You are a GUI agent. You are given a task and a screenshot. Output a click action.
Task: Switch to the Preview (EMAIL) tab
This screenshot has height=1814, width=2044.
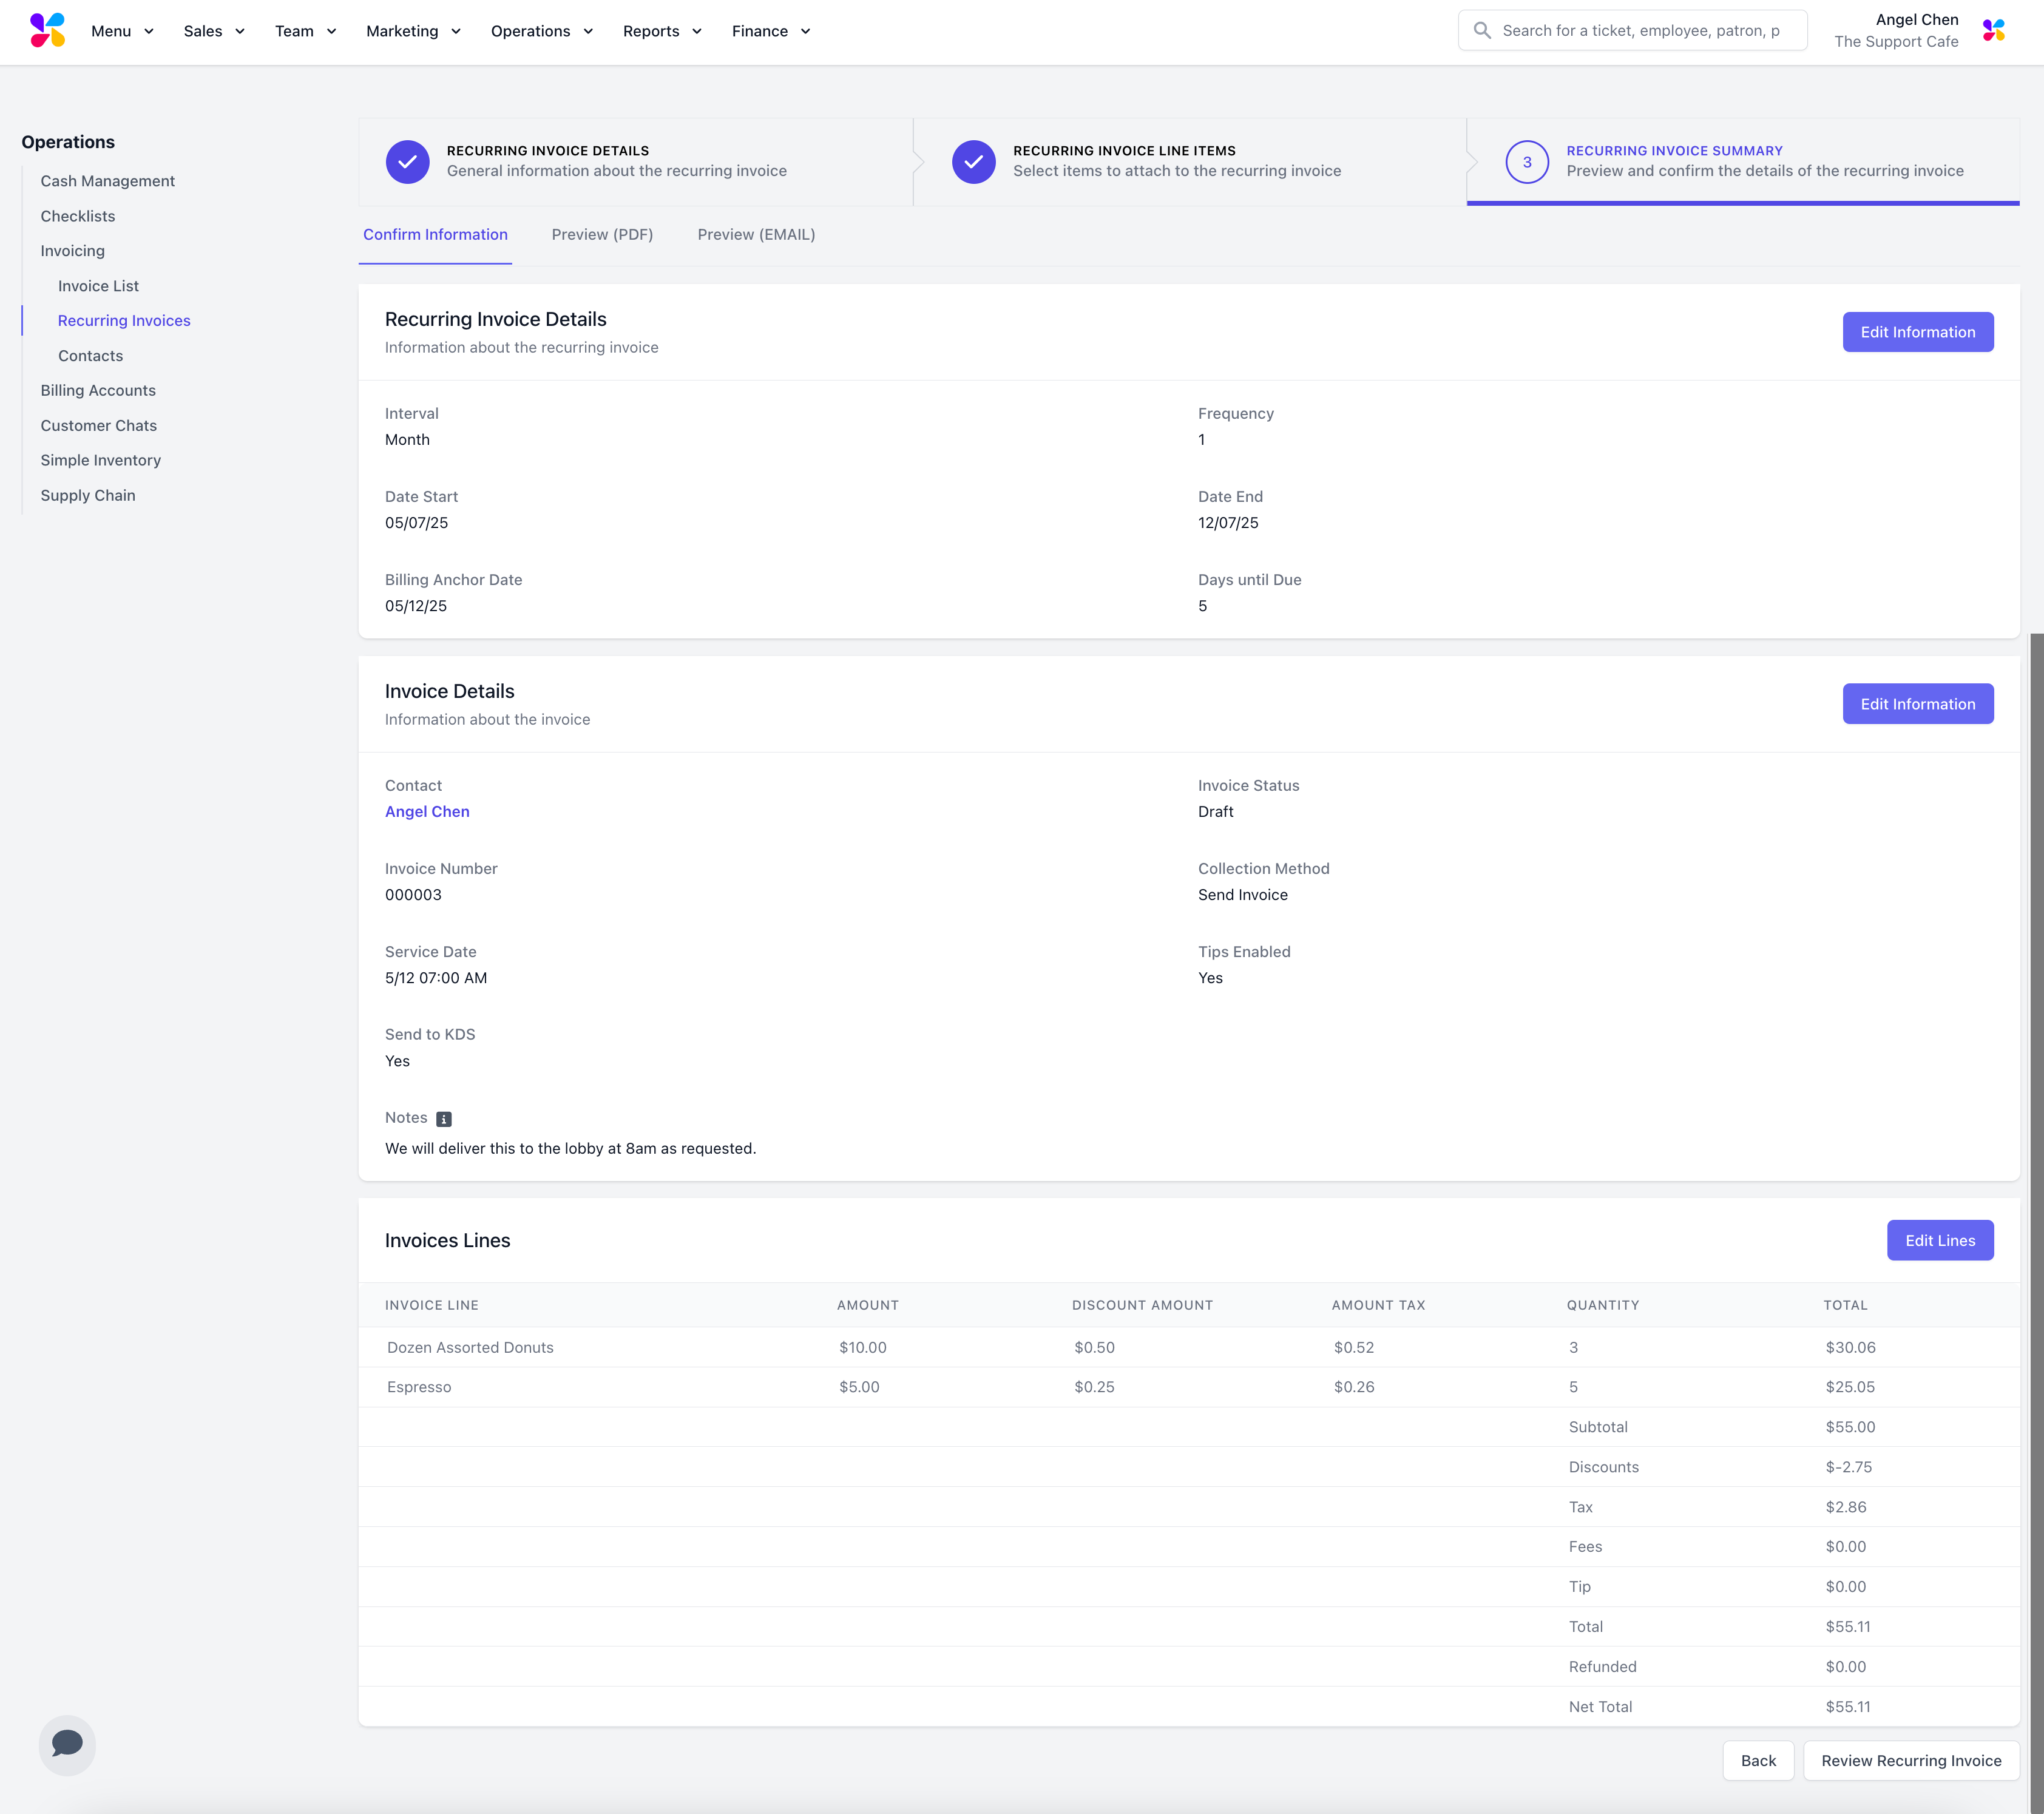tap(756, 234)
